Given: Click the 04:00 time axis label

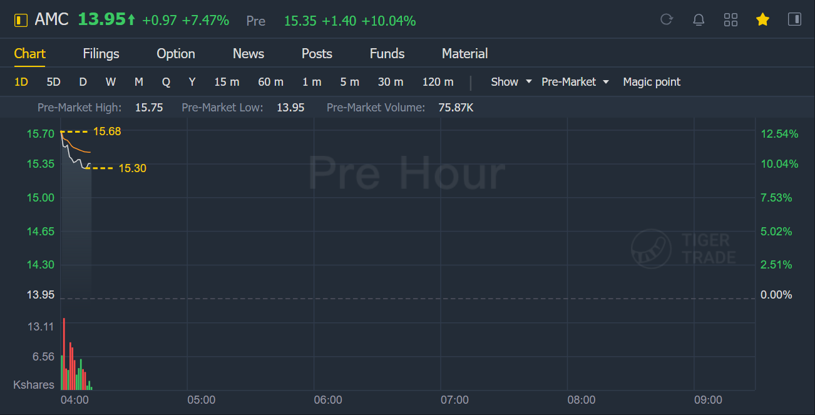Looking at the screenshot, I should (74, 400).
